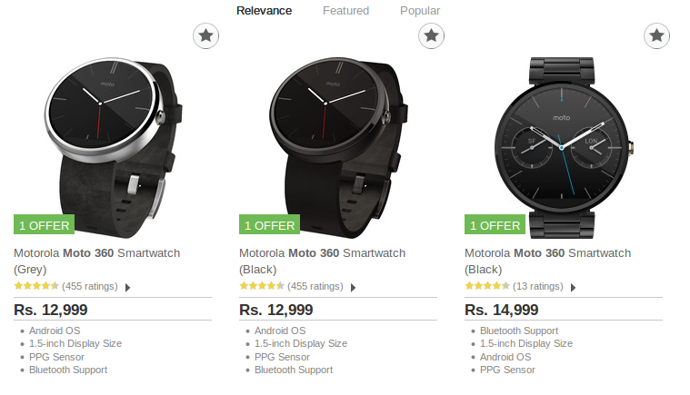Click the star rating icons under the Grey watch
This screenshot has height=395, width=690.
(x=36, y=286)
